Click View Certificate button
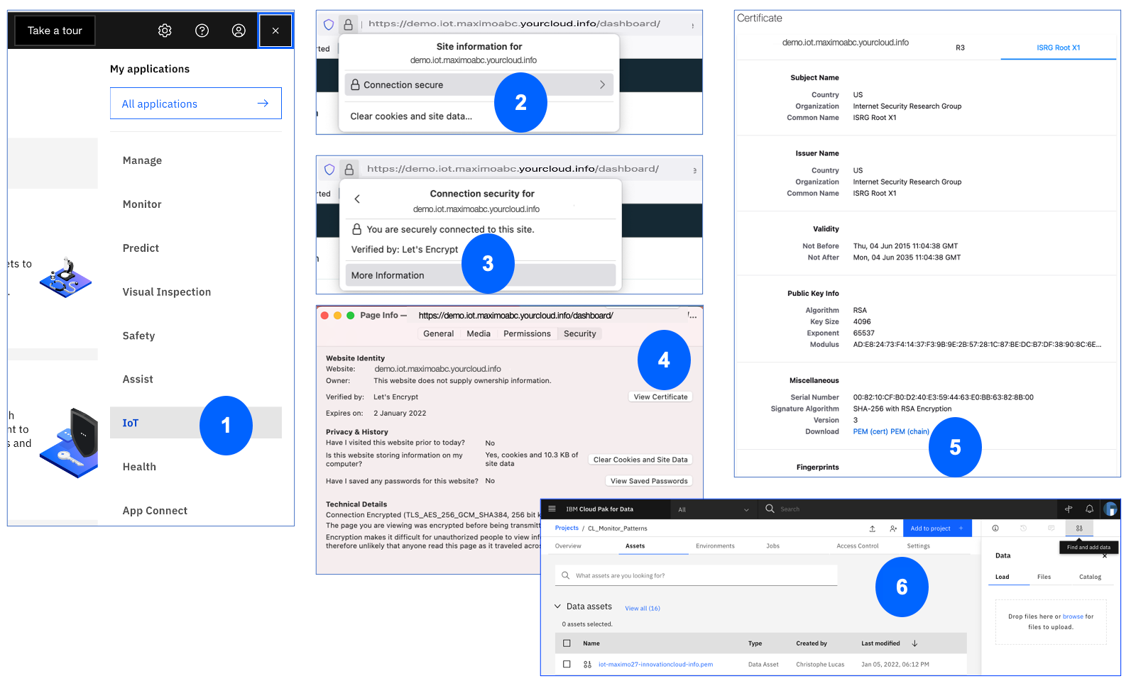 (x=660, y=397)
